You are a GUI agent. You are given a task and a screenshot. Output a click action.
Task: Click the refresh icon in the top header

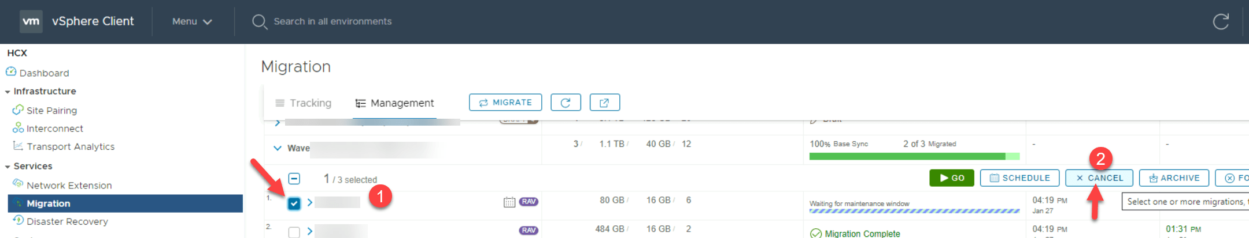click(1221, 22)
